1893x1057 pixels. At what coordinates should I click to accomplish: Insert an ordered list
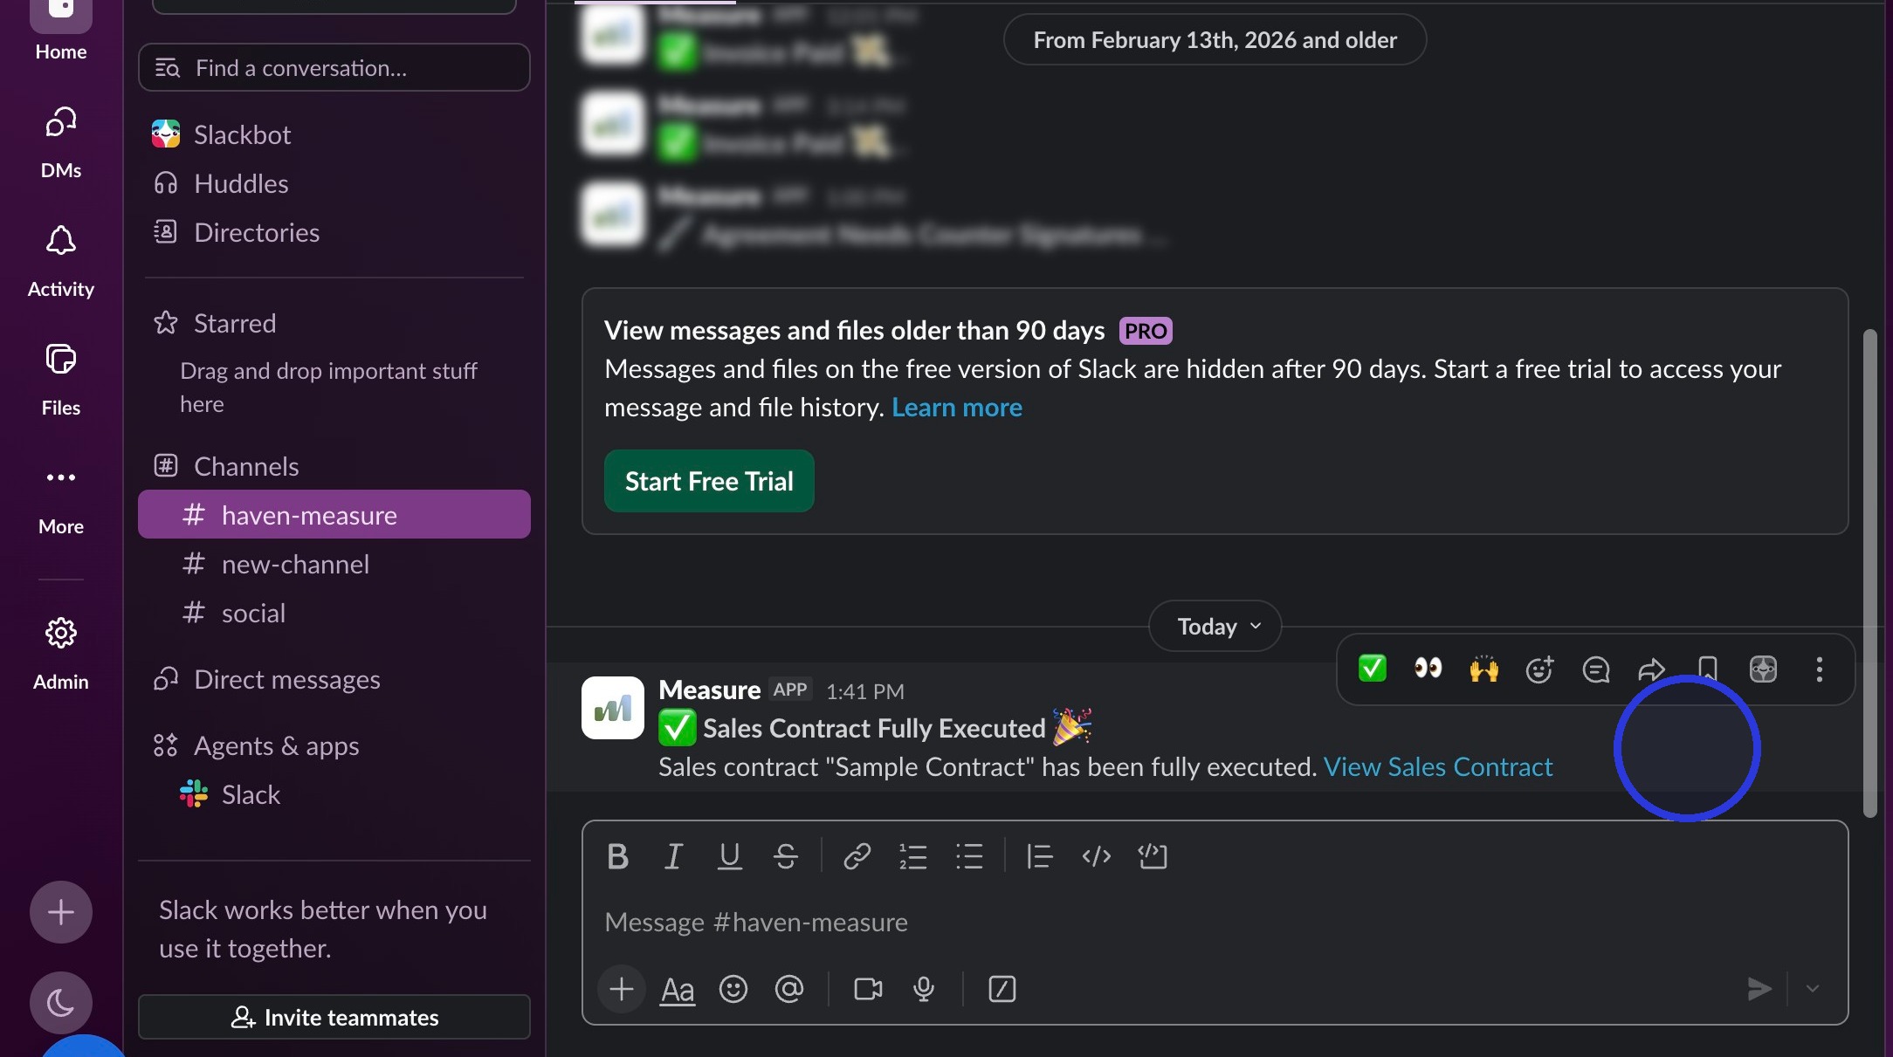coord(913,856)
